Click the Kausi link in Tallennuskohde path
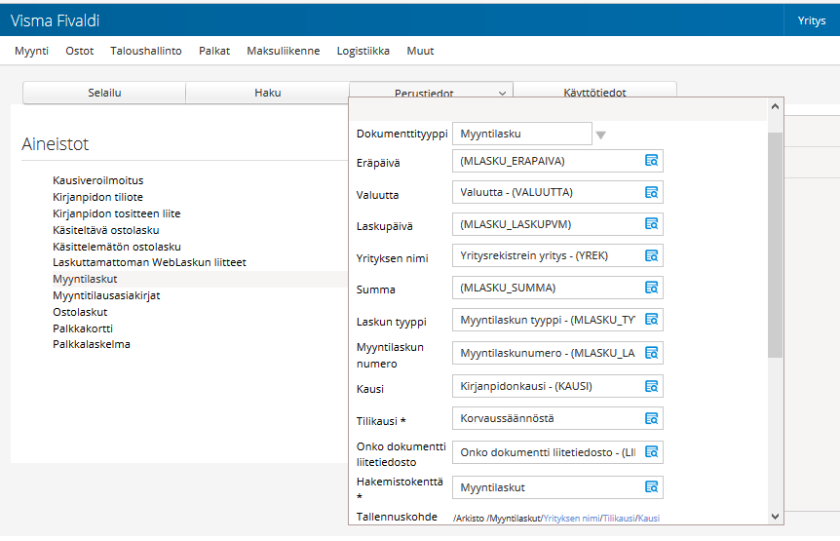The width and height of the screenshot is (840, 541). tap(649, 518)
